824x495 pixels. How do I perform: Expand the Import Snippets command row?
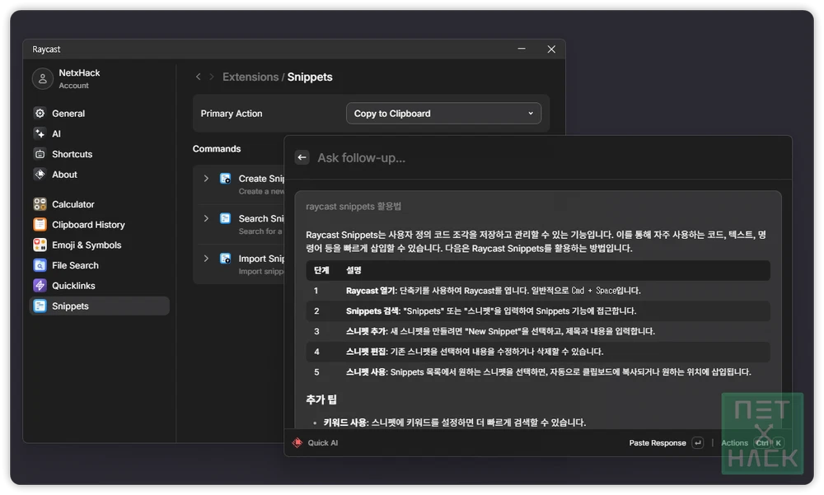(x=206, y=259)
